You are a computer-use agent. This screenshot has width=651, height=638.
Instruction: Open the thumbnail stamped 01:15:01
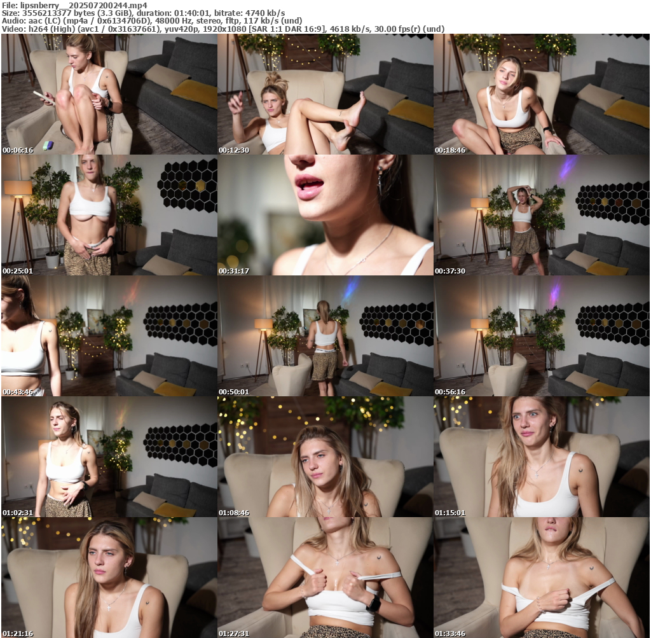(x=542, y=457)
